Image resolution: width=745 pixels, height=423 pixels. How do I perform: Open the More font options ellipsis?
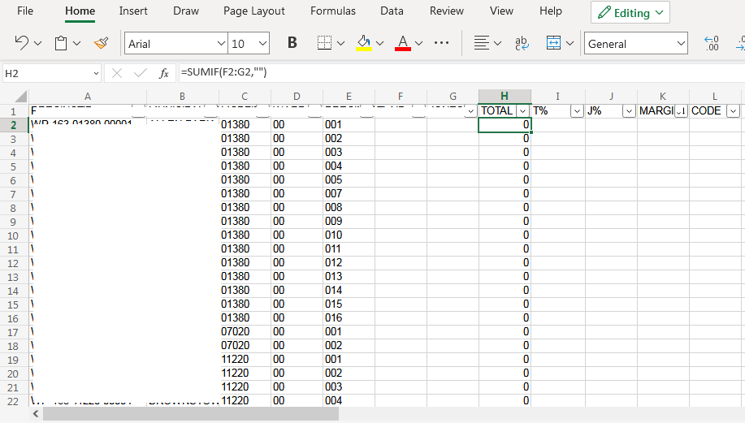[441, 43]
